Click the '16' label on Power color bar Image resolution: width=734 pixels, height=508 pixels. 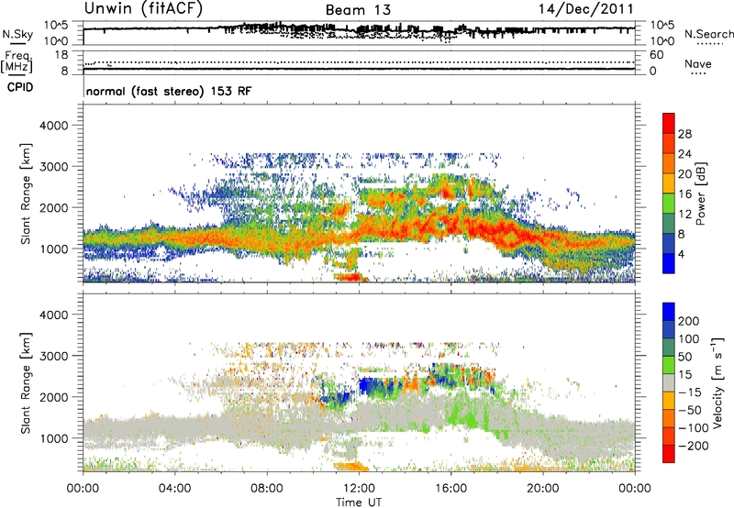[x=684, y=194]
